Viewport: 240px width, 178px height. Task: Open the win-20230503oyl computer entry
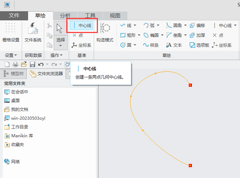pos(25,118)
